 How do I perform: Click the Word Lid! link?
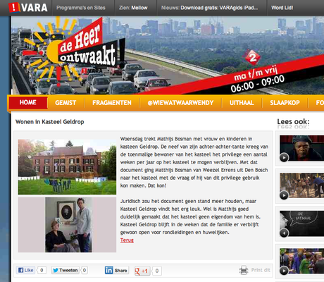pyautogui.click(x=282, y=8)
